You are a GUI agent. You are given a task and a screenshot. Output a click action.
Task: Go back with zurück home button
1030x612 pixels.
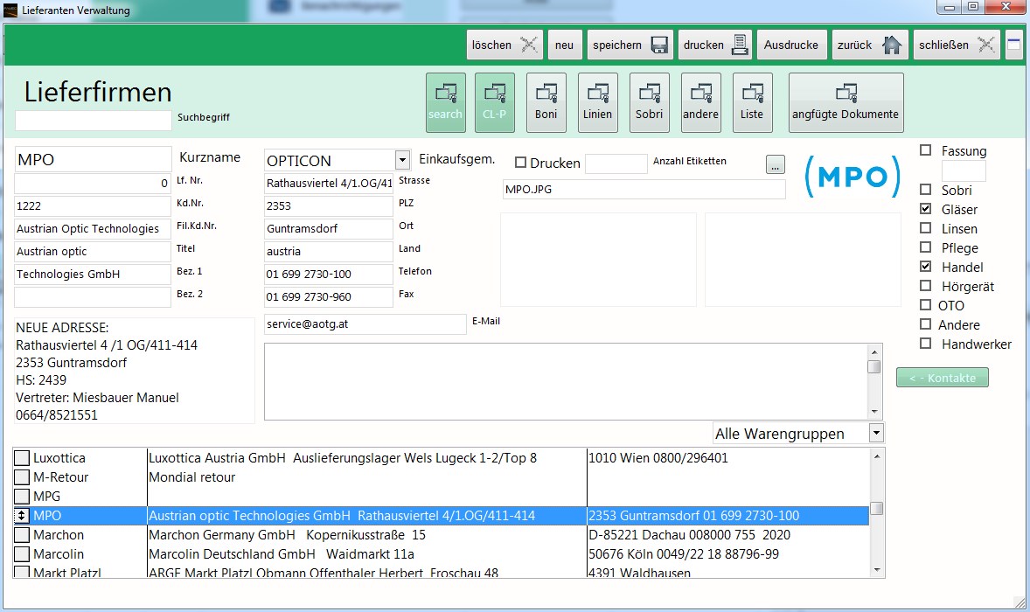click(868, 45)
